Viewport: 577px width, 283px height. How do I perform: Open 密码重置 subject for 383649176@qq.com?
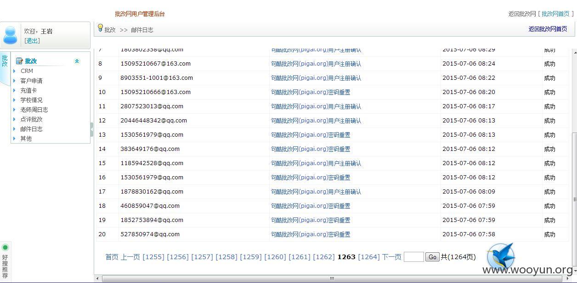click(x=311, y=149)
